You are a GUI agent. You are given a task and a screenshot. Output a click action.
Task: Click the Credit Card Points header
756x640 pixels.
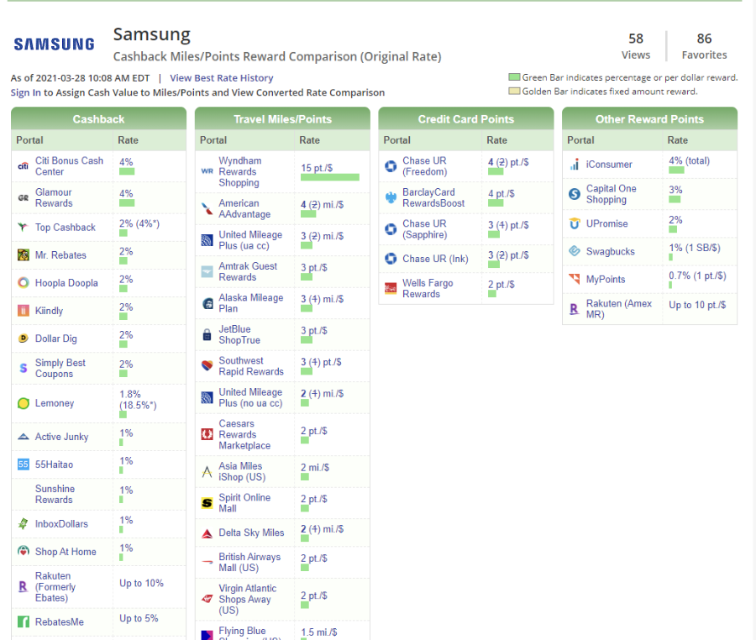point(465,119)
